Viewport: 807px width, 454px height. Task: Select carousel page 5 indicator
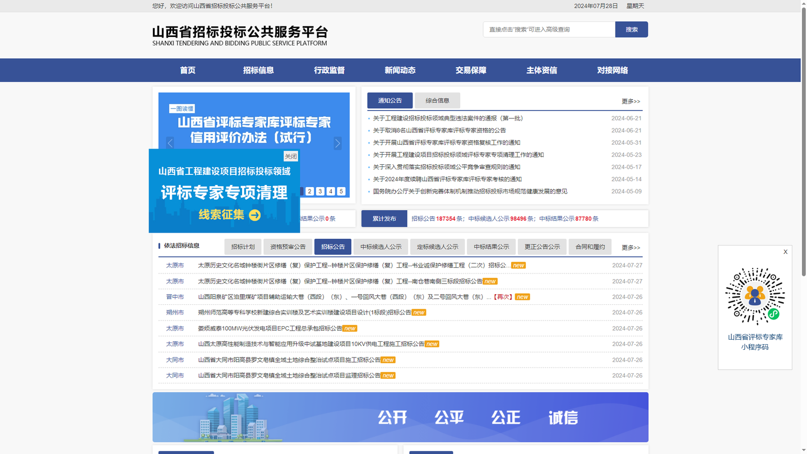pos(341,191)
